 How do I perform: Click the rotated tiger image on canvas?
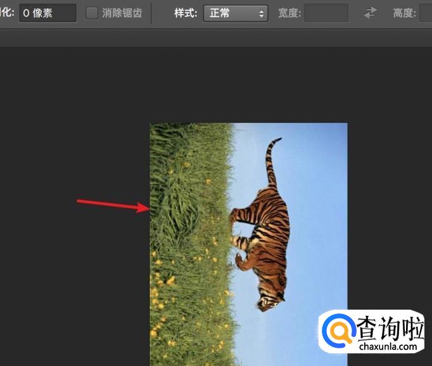click(x=248, y=244)
